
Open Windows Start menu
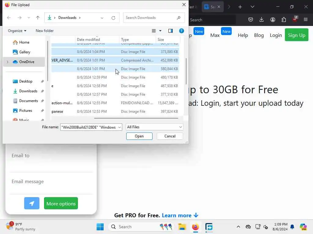100,227
